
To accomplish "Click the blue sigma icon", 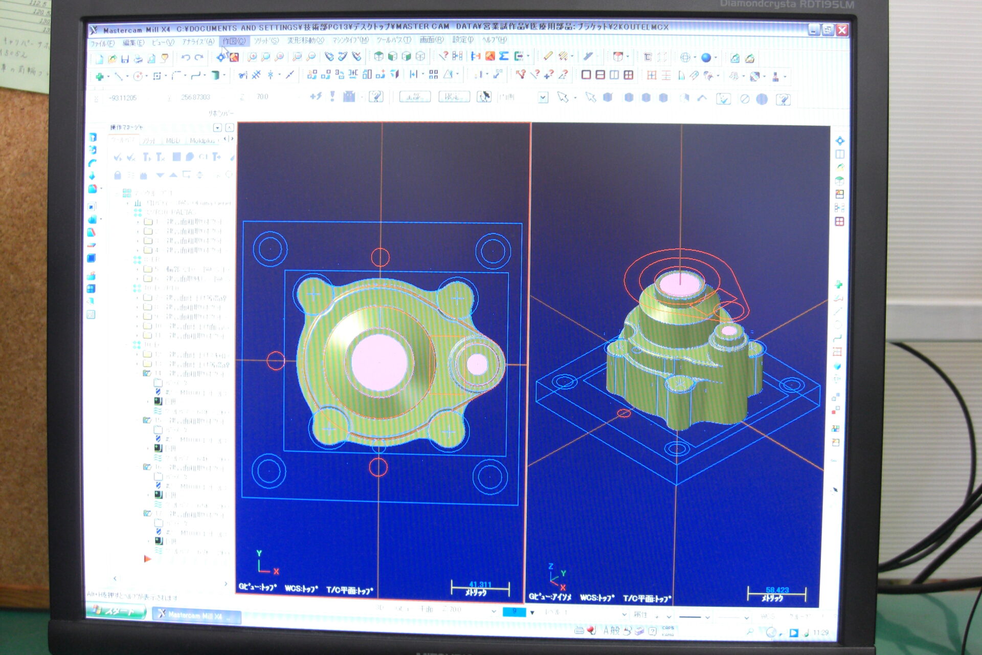I will 504,56.
